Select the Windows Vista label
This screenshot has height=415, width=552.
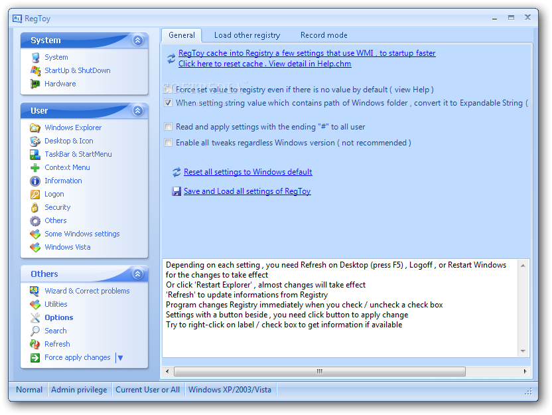(x=68, y=247)
